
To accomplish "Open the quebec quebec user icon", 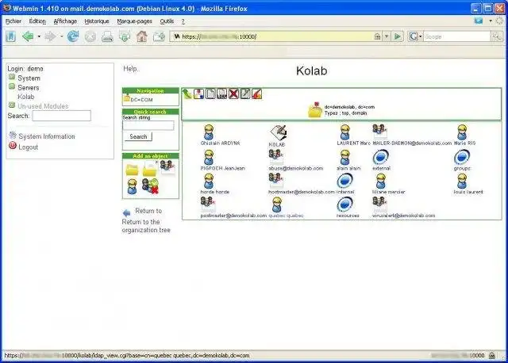I will tap(277, 204).
